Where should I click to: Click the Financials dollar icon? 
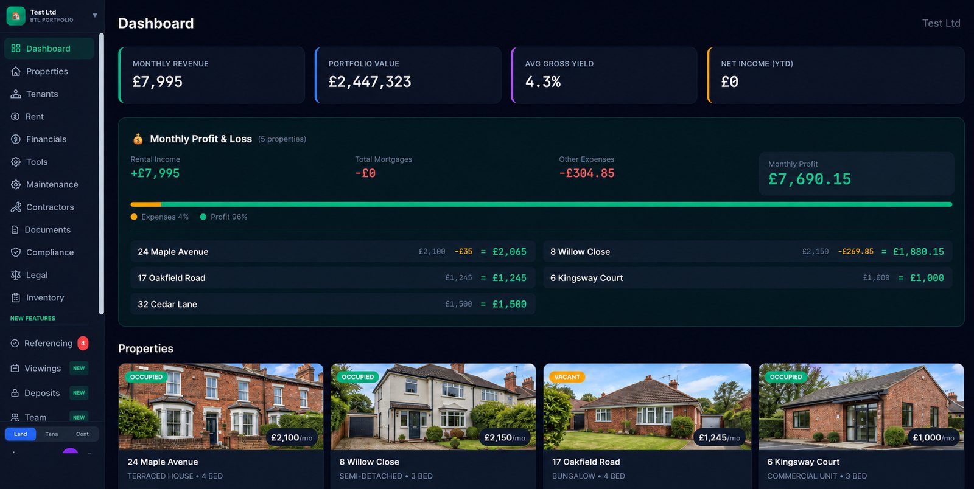[16, 139]
